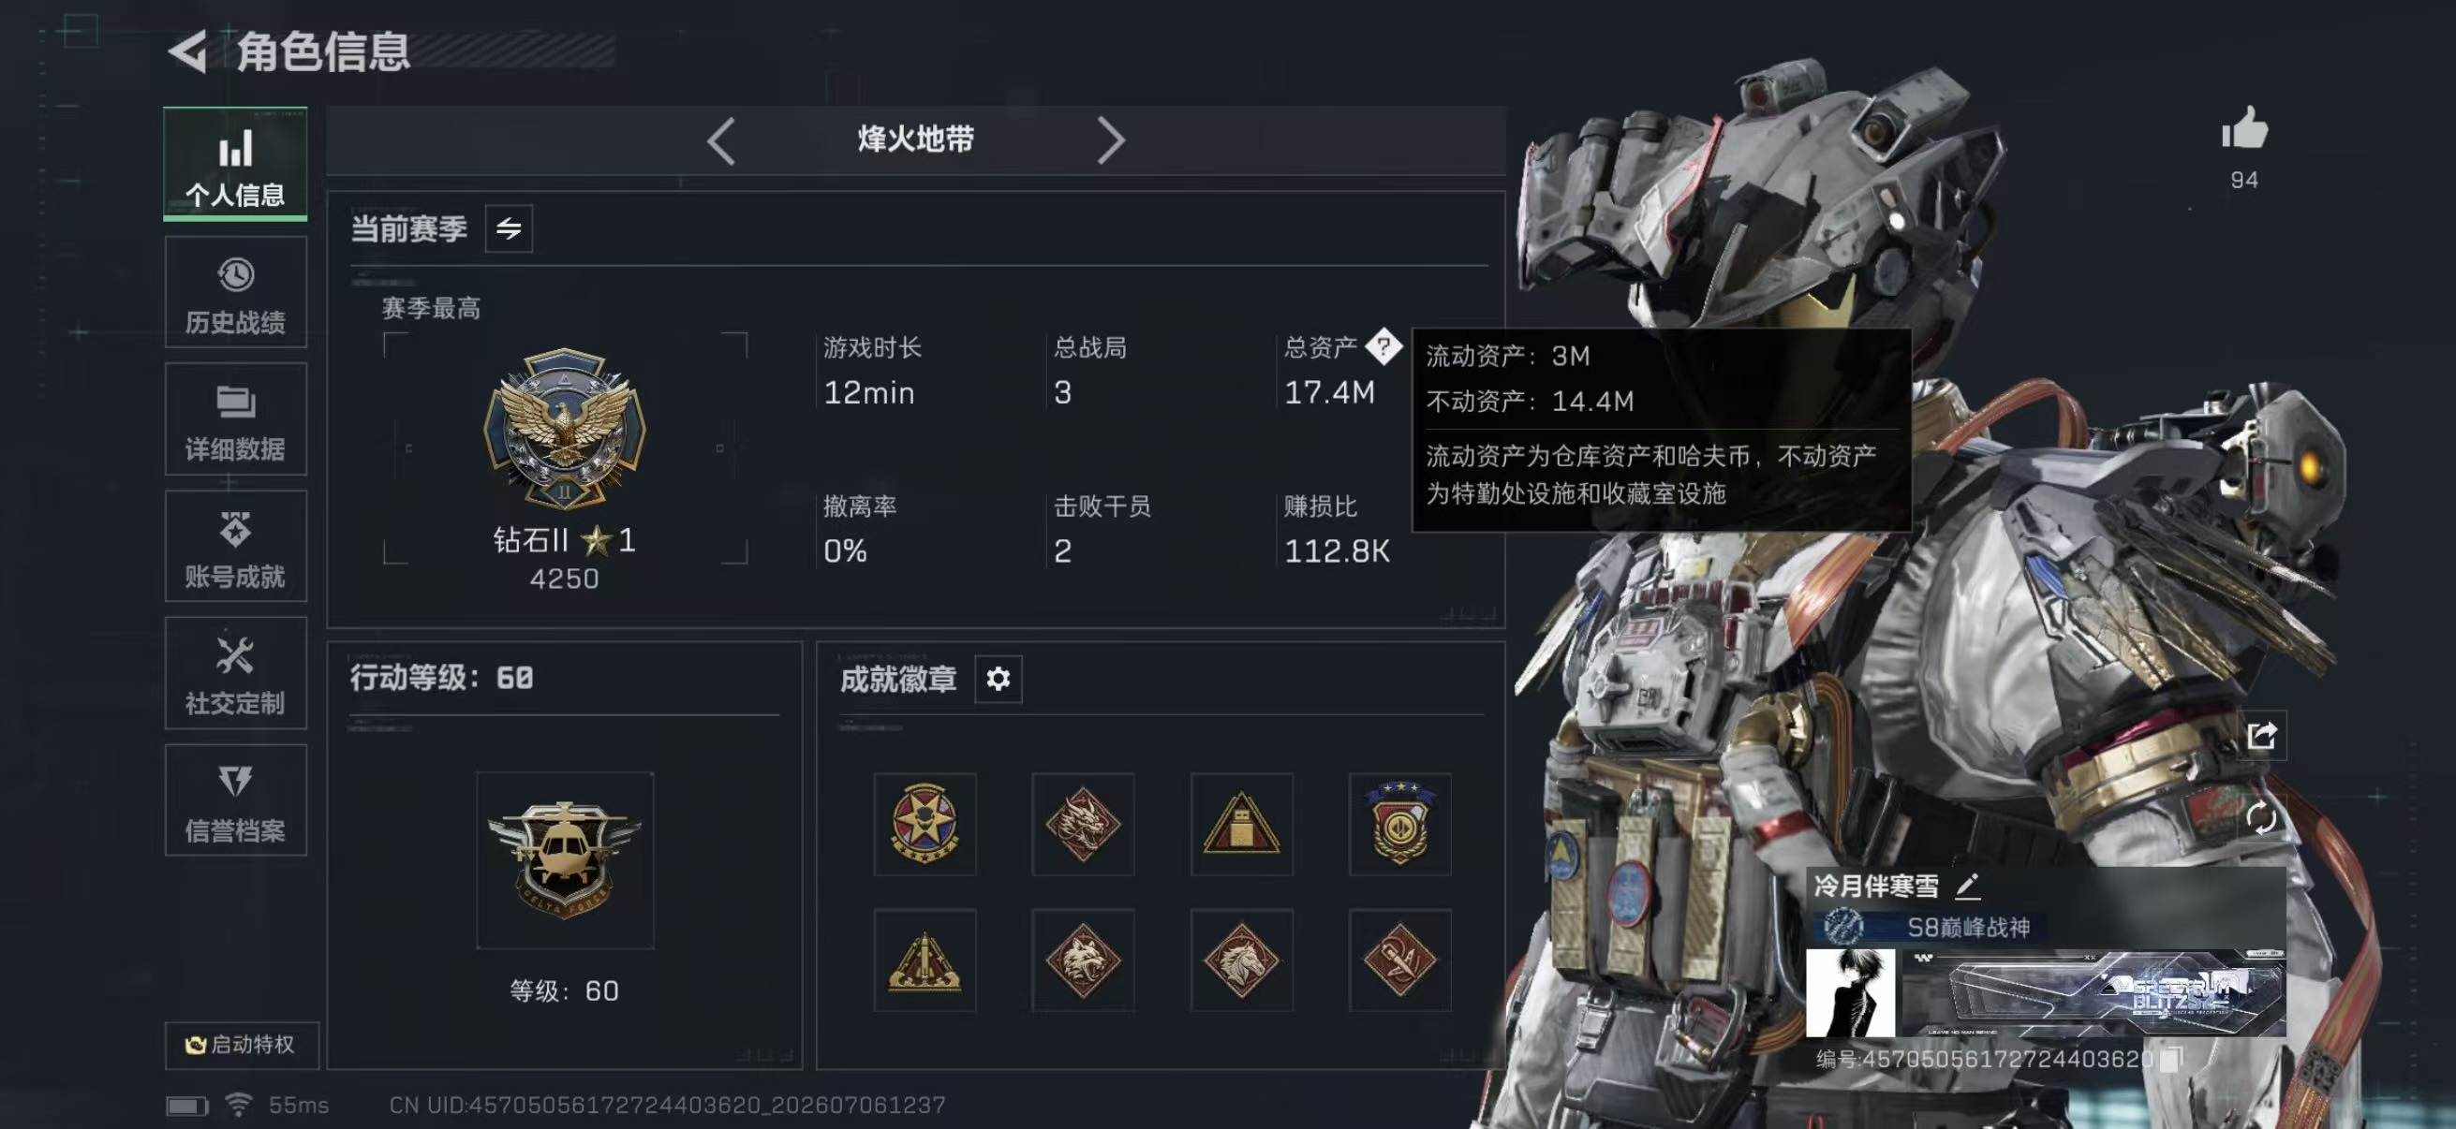Image resolution: width=2456 pixels, height=1129 pixels.
Task: Click the 总资产 question mark help icon
Action: pyautogui.click(x=1383, y=345)
